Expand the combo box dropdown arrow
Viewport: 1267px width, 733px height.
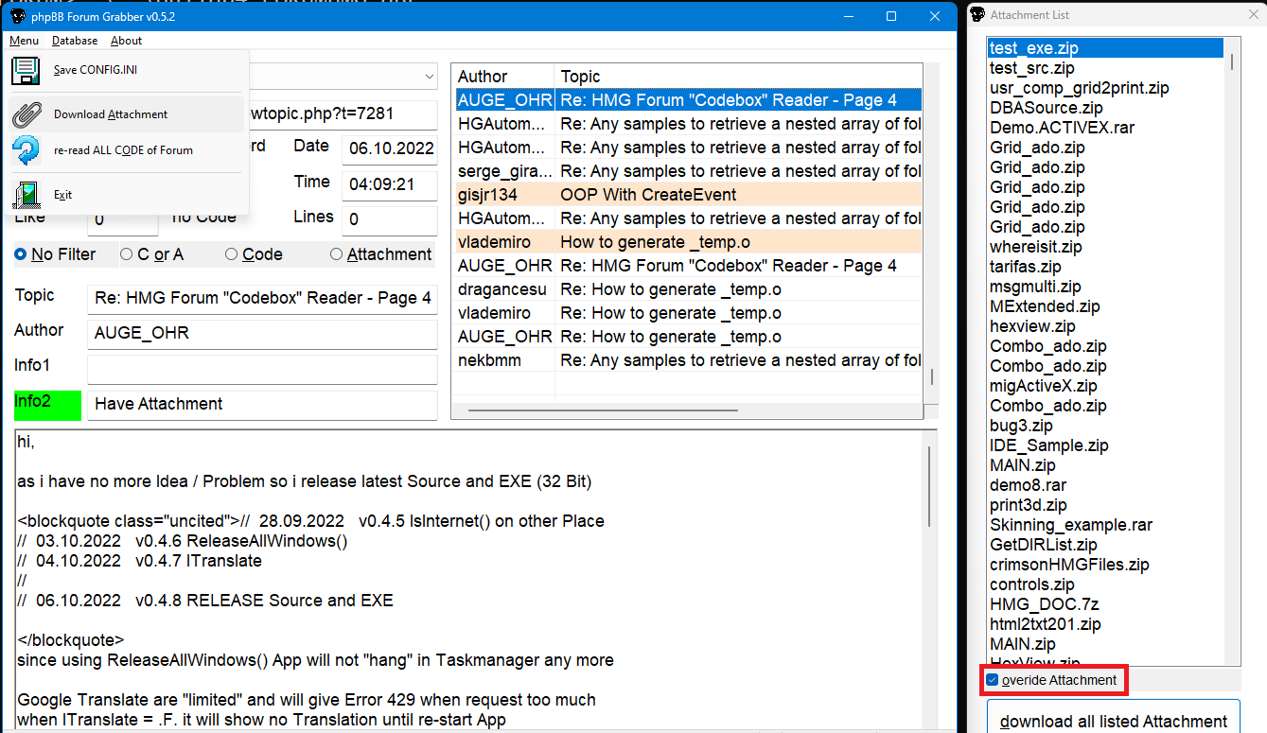[x=430, y=76]
